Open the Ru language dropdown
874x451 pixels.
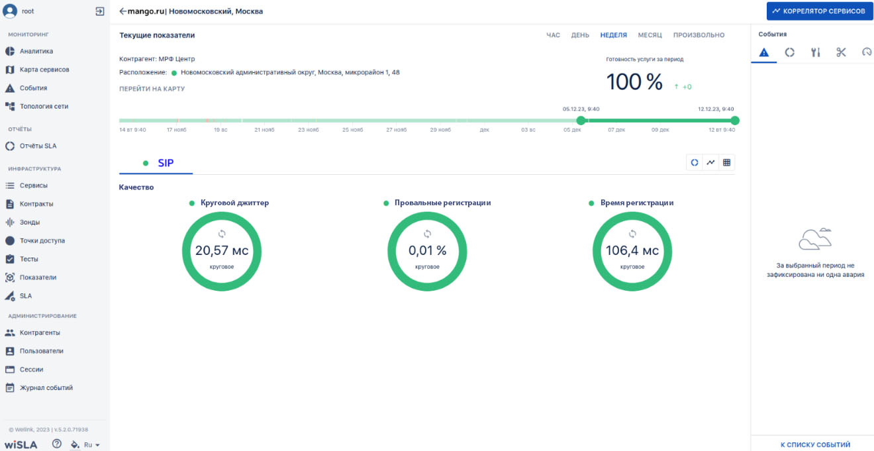coord(92,445)
